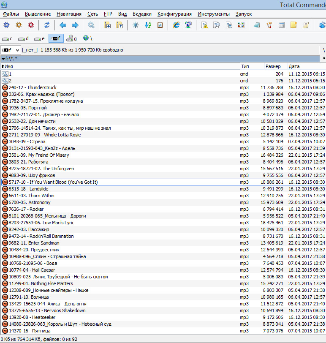Click the paintbrushes toolbar icon

(269, 25)
